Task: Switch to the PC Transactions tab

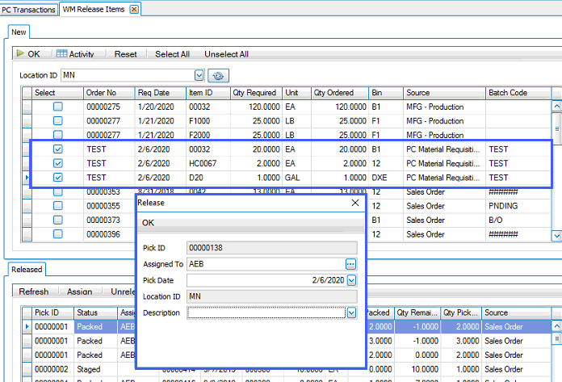Action: coord(30,9)
